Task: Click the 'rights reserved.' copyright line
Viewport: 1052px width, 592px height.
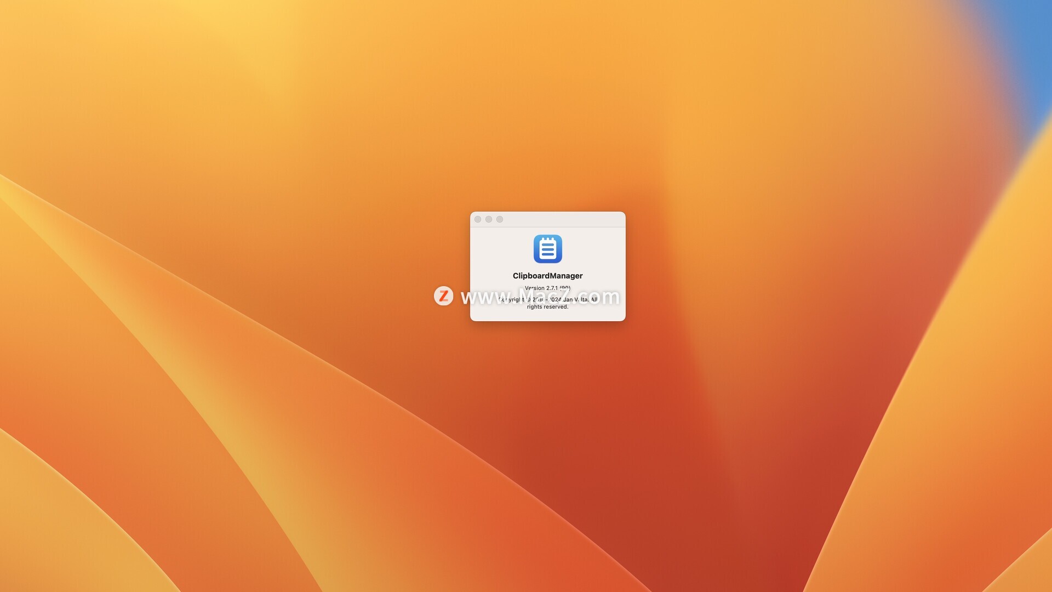Action: point(547,307)
